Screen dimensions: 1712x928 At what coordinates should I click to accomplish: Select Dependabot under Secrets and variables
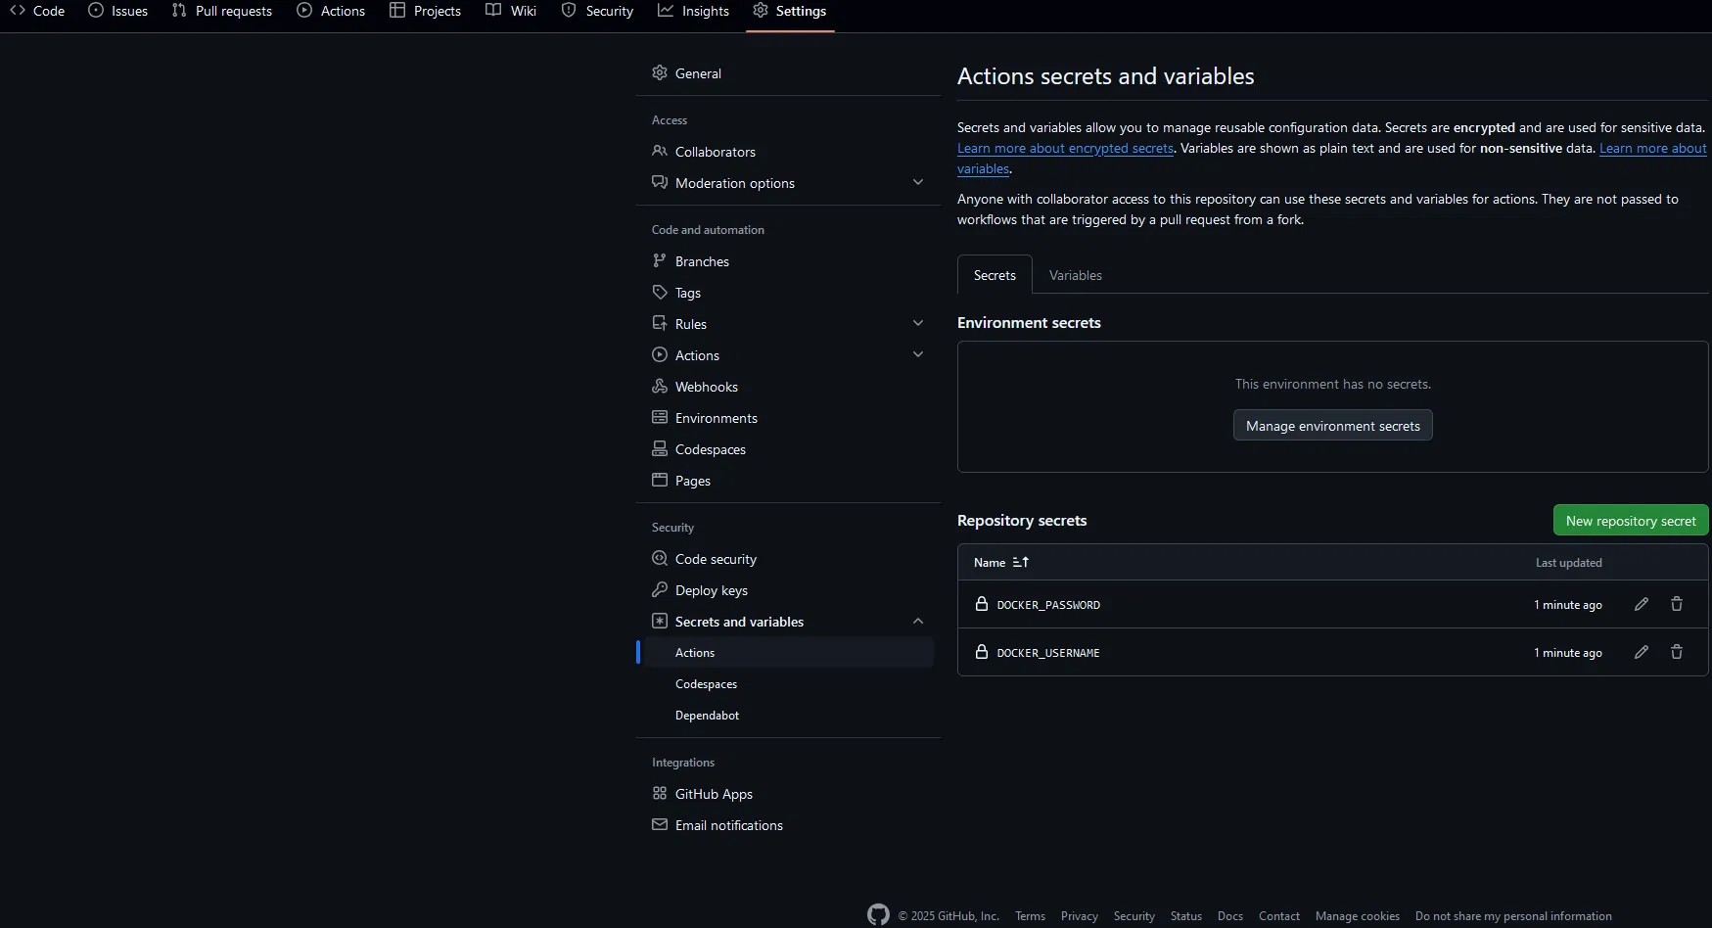[x=707, y=716]
